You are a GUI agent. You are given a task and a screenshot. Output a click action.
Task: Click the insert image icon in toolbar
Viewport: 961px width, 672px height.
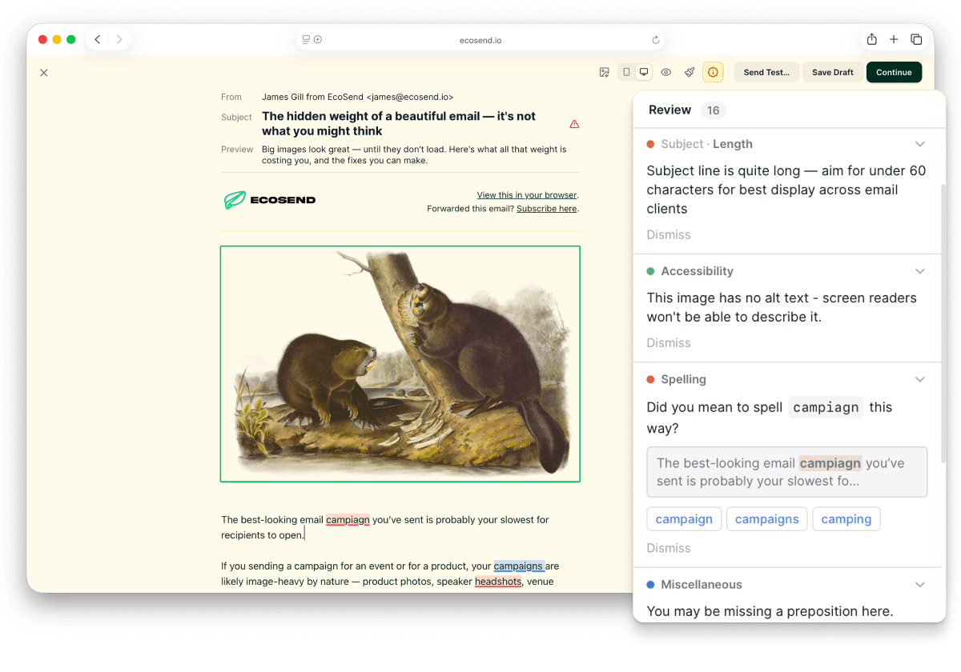(x=605, y=72)
